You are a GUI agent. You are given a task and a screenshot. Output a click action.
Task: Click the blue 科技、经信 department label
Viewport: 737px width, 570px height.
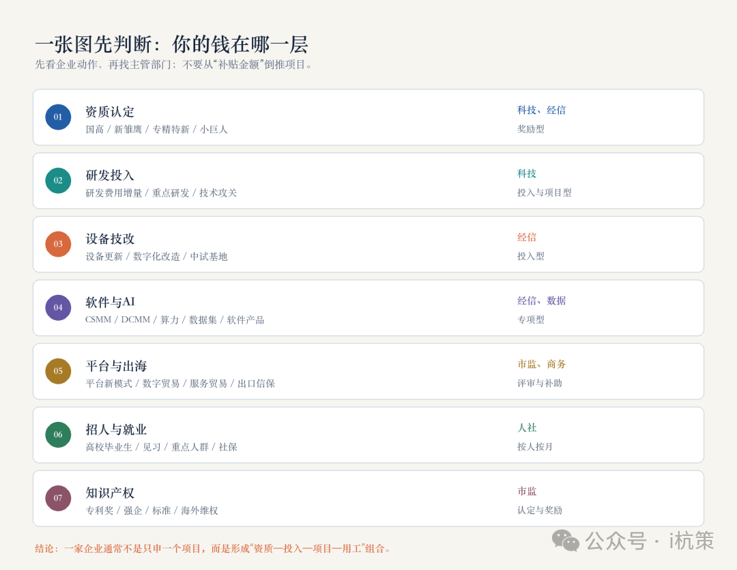541,110
